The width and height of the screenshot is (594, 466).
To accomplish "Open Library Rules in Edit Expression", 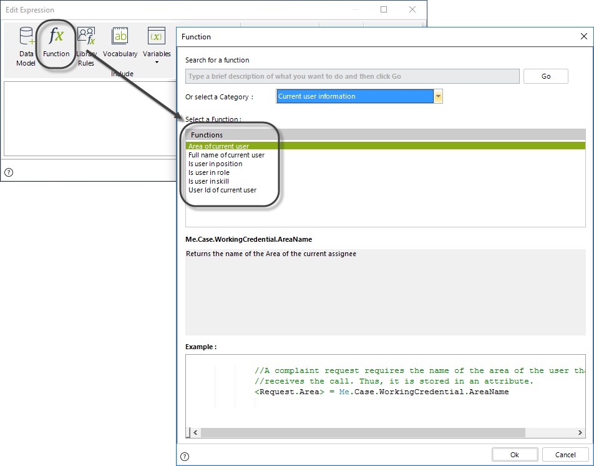I will tap(86, 46).
